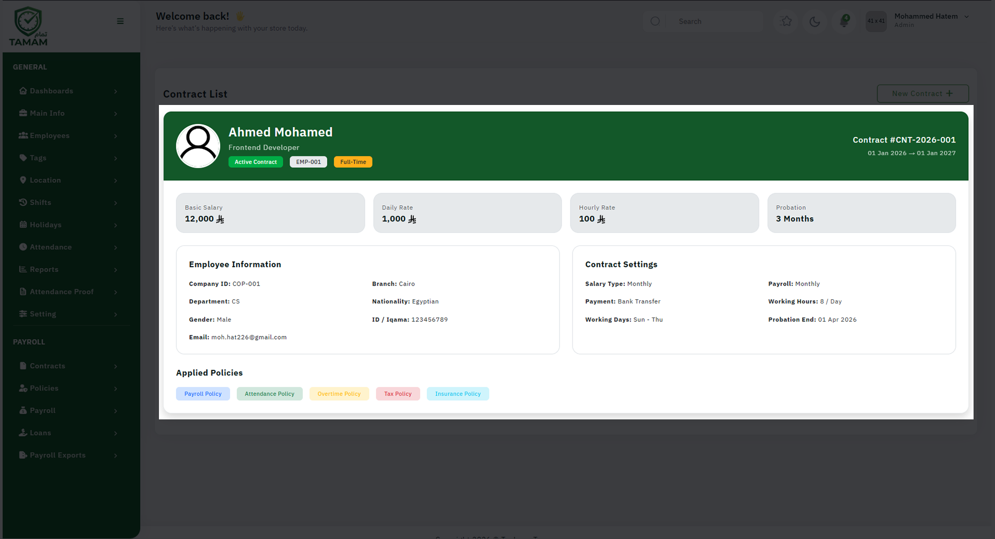Click the EMP-001 badge

(x=308, y=162)
